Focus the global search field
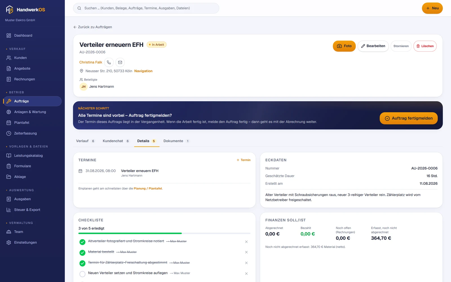Viewport: 451px width, 282px height. click(146, 8)
